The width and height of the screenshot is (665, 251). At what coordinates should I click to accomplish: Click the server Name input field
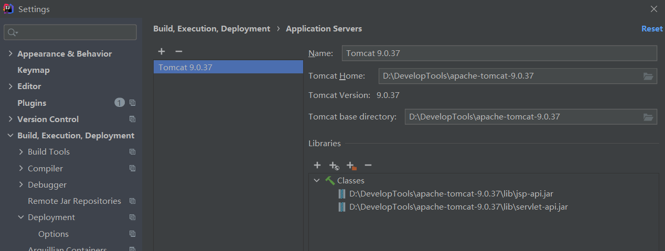coord(499,53)
